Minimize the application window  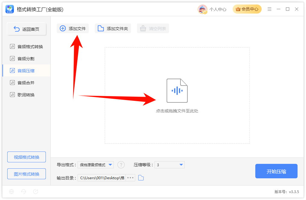click(279, 9)
